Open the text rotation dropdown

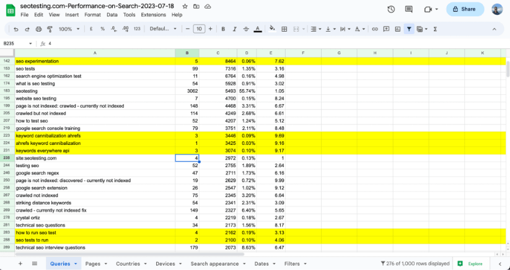click(x=359, y=29)
